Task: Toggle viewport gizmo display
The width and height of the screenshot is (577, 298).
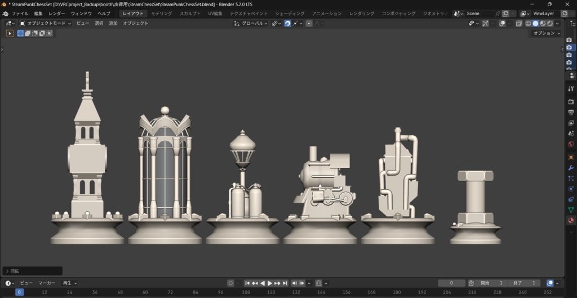Action: [x=485, y=23]
